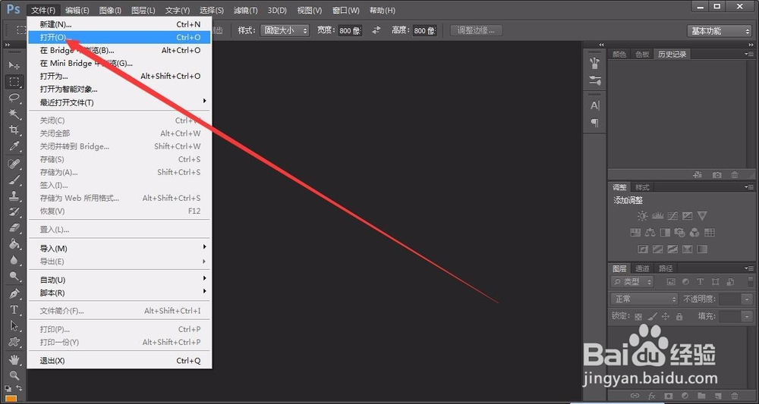The height and width of the screenshot is (404, 759).
Task: Select the Eraser tool
Action: click(14, 227)
